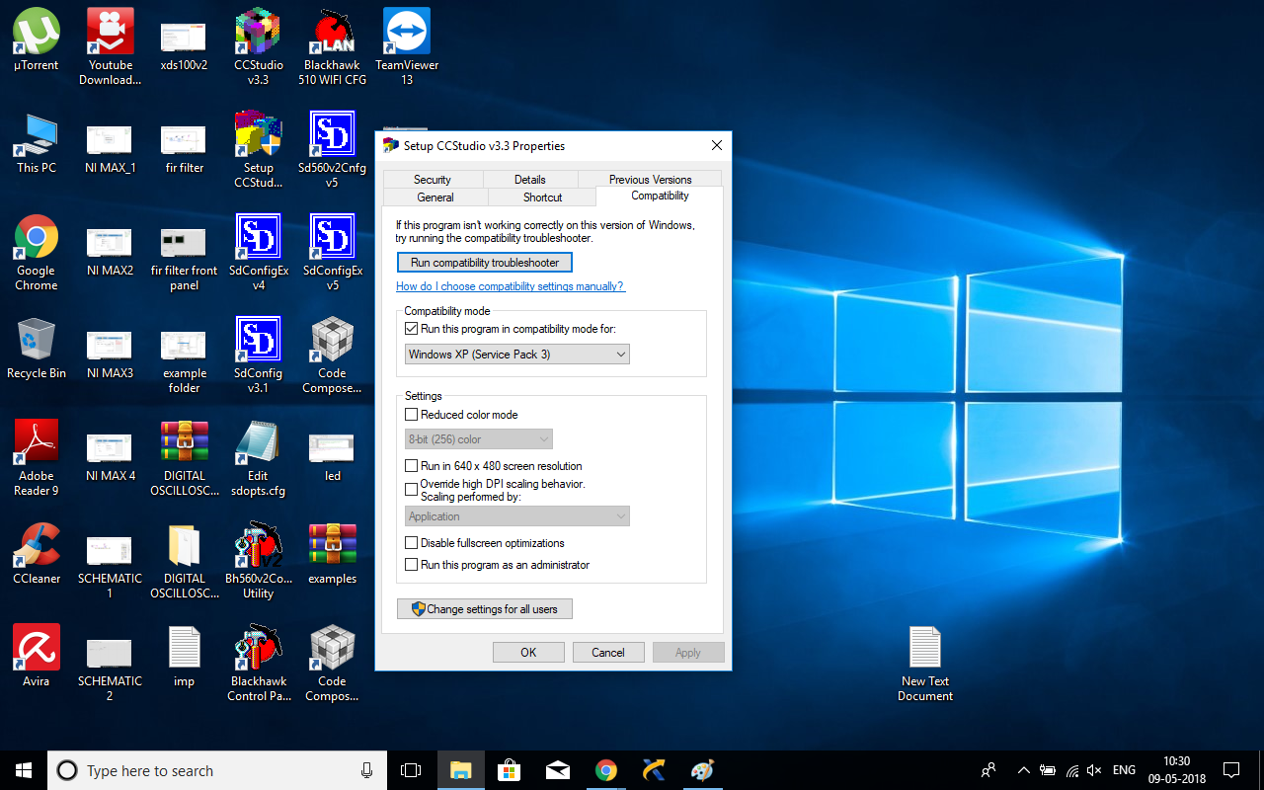
Task: Click the Cancel button
Action: point(608,653)
